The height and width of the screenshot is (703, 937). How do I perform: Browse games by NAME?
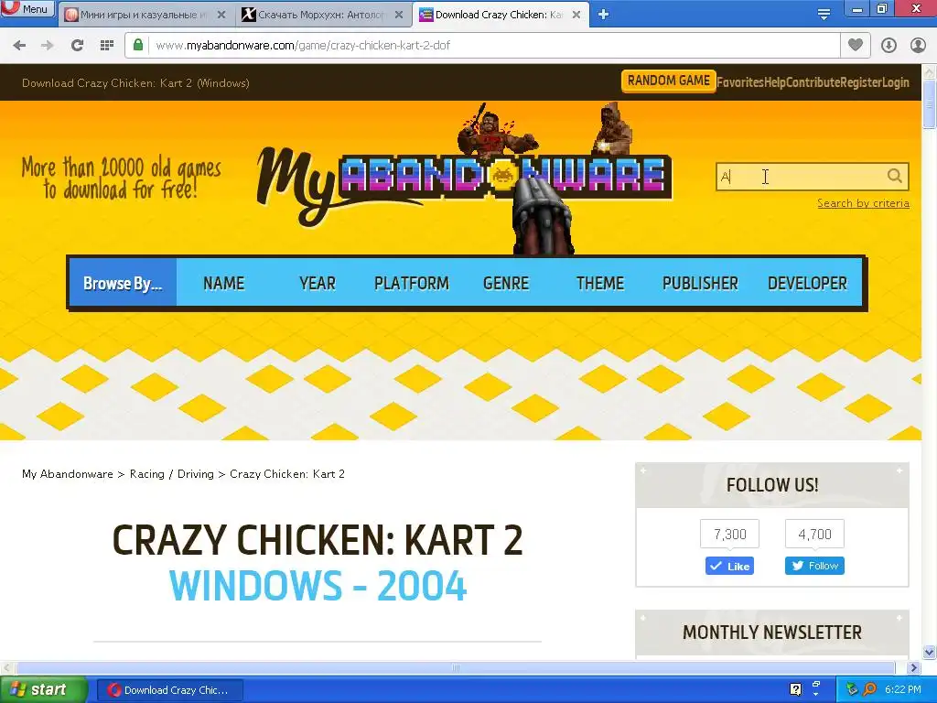point(223,284)
